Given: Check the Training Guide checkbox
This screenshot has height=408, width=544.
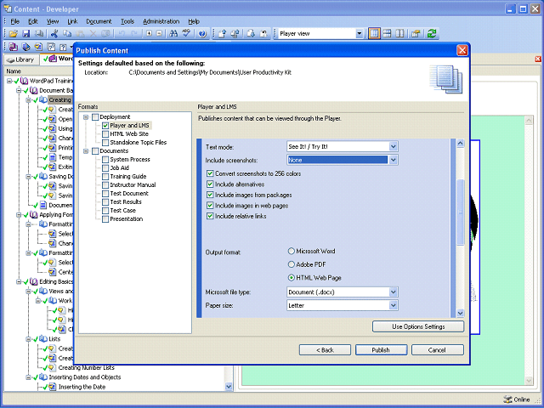Looking at the screenshot, I should click(x=105, y=177).
